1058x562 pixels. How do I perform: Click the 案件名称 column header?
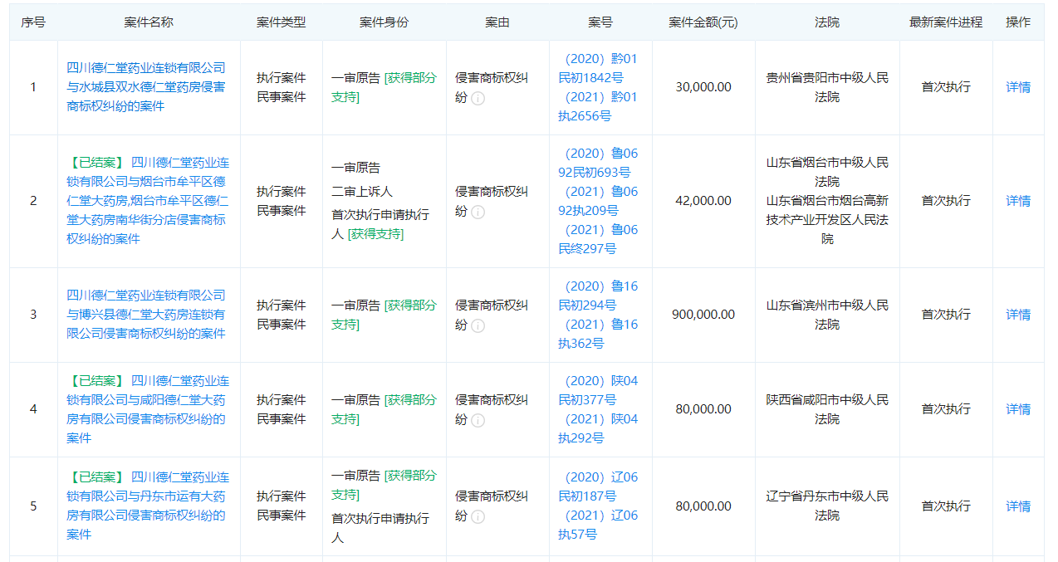[x=149, y=22]
